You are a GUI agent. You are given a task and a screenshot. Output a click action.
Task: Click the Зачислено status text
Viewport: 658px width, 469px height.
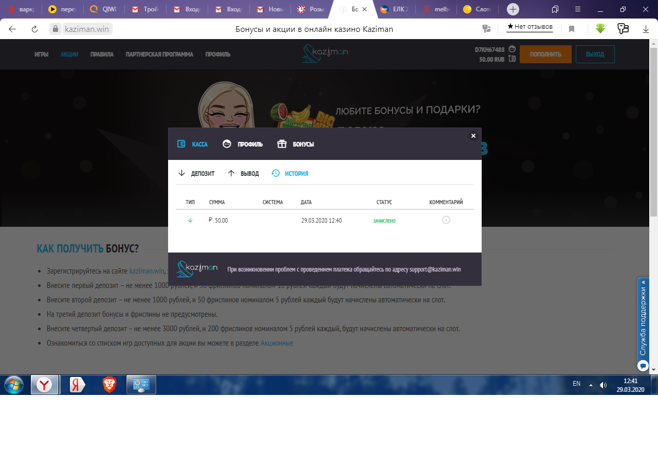pos(385,221)
